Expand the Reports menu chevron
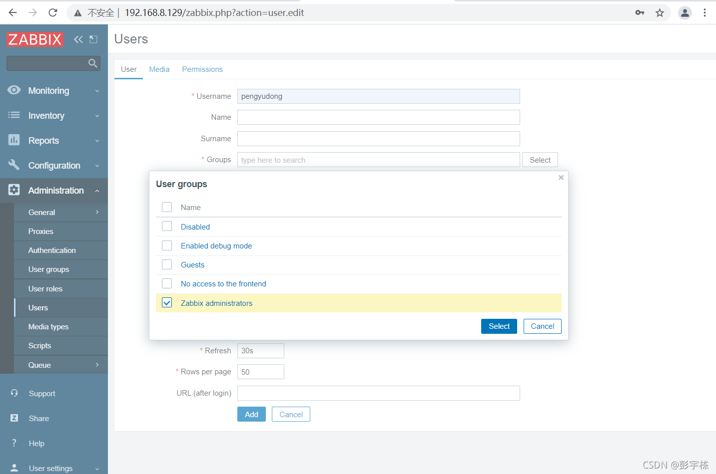 (x=97, y=141)
